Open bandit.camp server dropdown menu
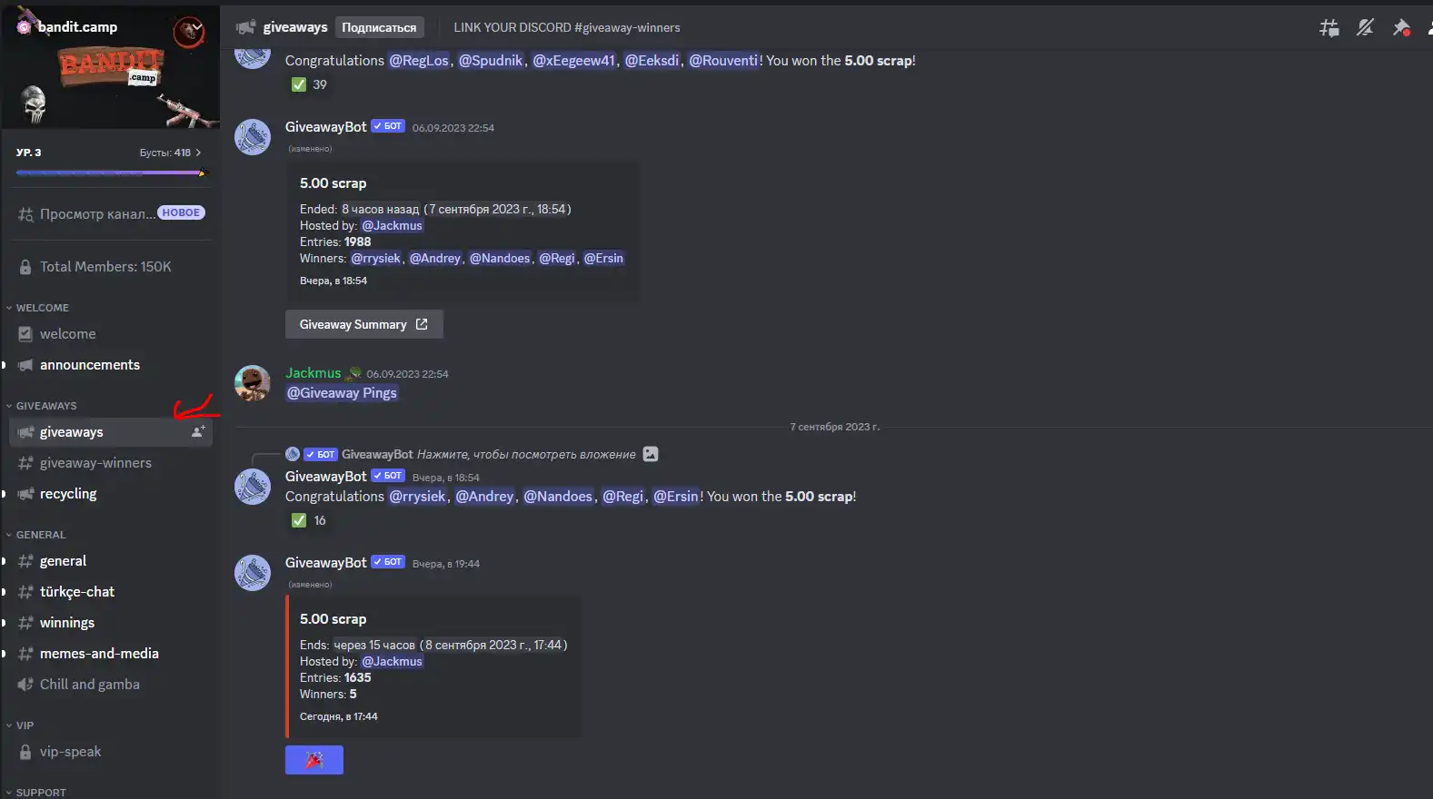This screenshot has height=799, width=1433. 110,27
